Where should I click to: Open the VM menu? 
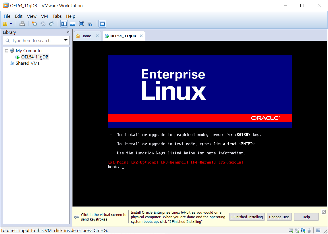(44, 16)
